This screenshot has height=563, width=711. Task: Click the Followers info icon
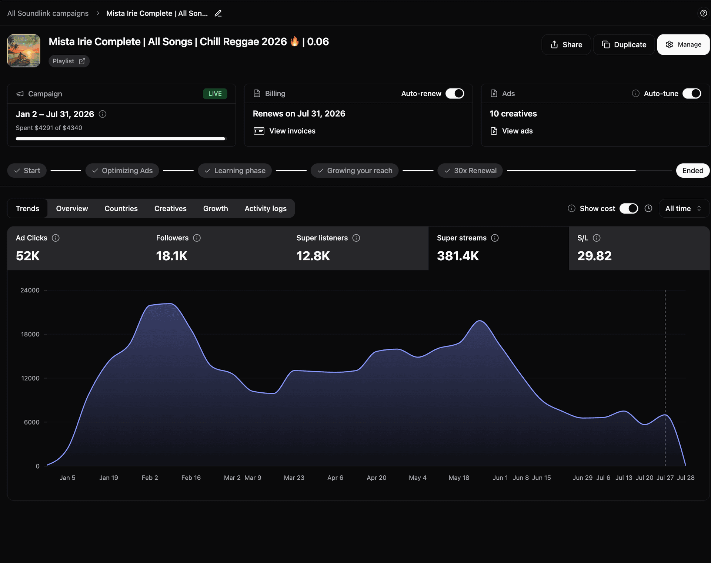(x=197, y=238)
